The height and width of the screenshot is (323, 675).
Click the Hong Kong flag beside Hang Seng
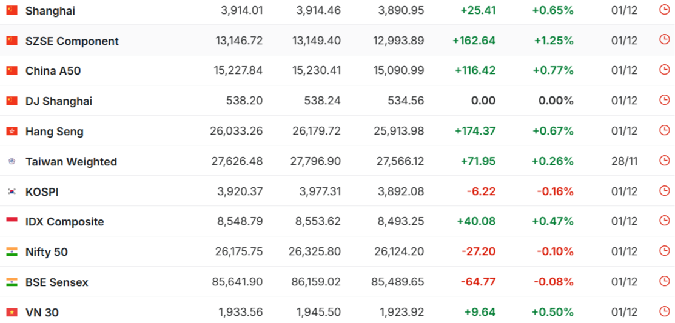[x=12, y=131]
